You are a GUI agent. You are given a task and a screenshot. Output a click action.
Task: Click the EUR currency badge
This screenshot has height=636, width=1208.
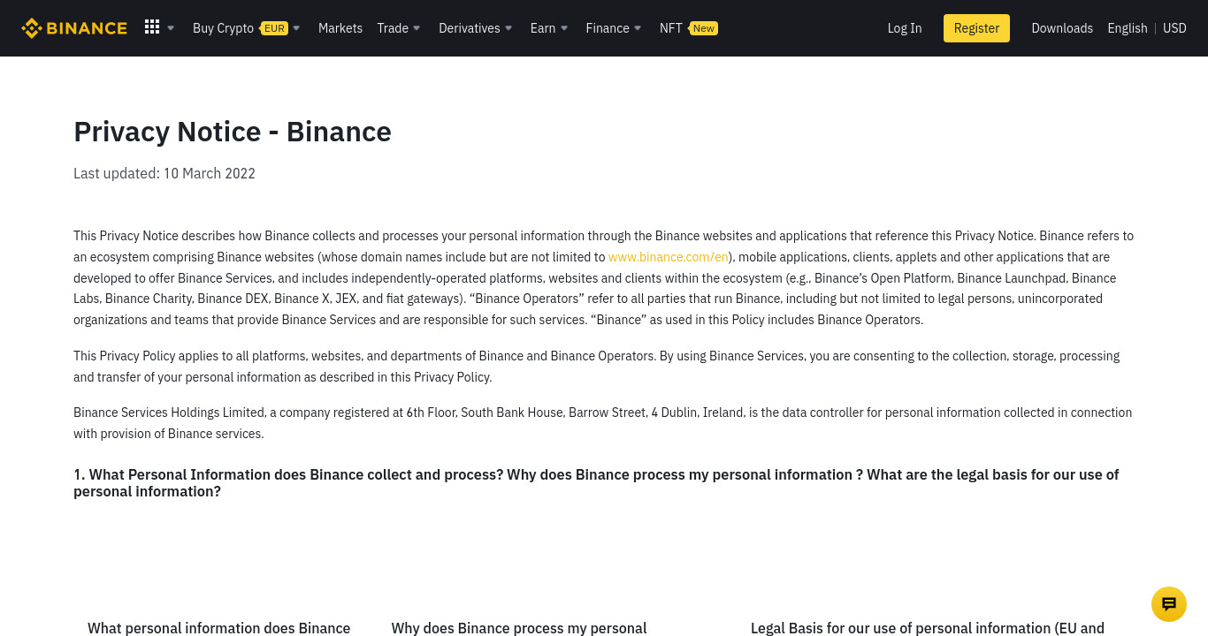pos(274,28)
